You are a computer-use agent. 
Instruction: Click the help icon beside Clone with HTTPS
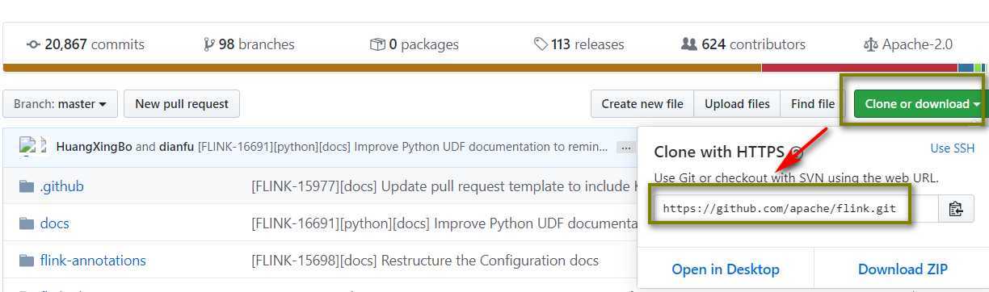click(796, 152)
